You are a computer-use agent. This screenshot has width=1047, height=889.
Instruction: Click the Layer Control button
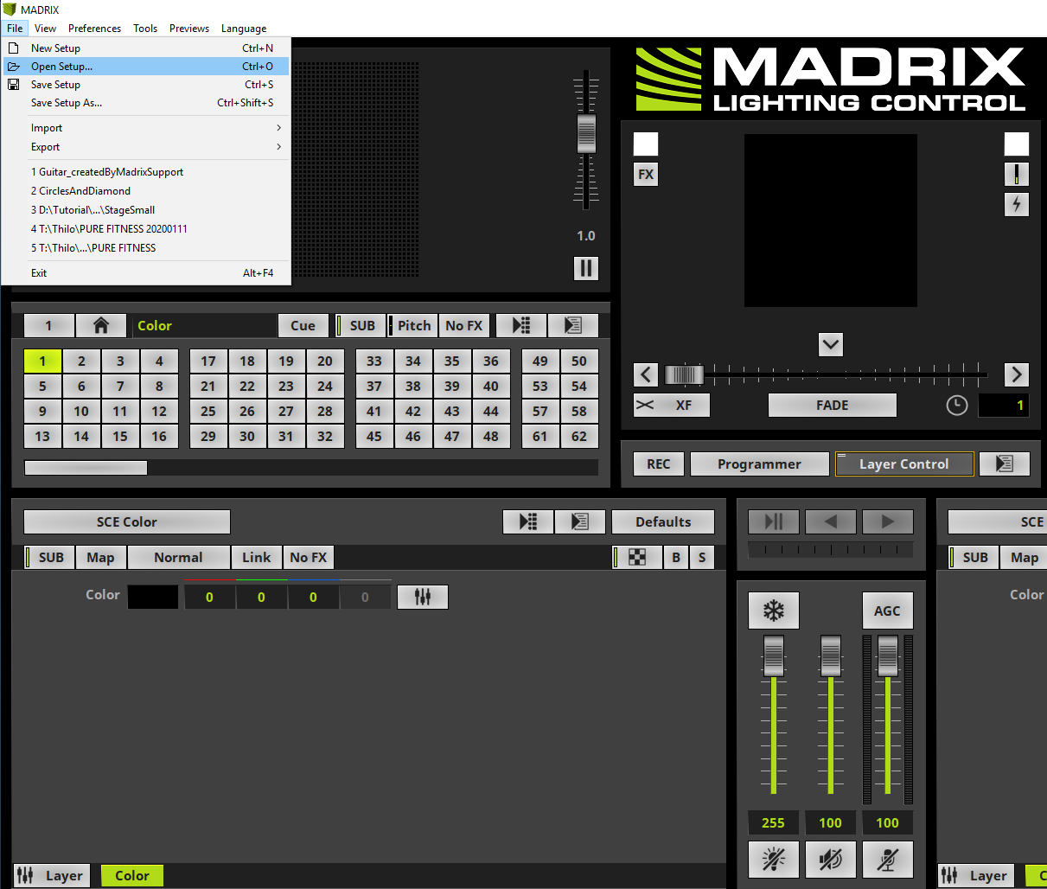[x=904, y=464]
